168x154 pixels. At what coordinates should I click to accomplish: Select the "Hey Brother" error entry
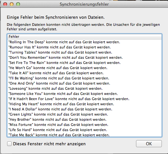(x=84, y=119)
